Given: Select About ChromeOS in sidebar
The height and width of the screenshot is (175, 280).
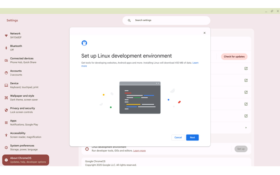Looking at the screenshot, I should 26,160.
